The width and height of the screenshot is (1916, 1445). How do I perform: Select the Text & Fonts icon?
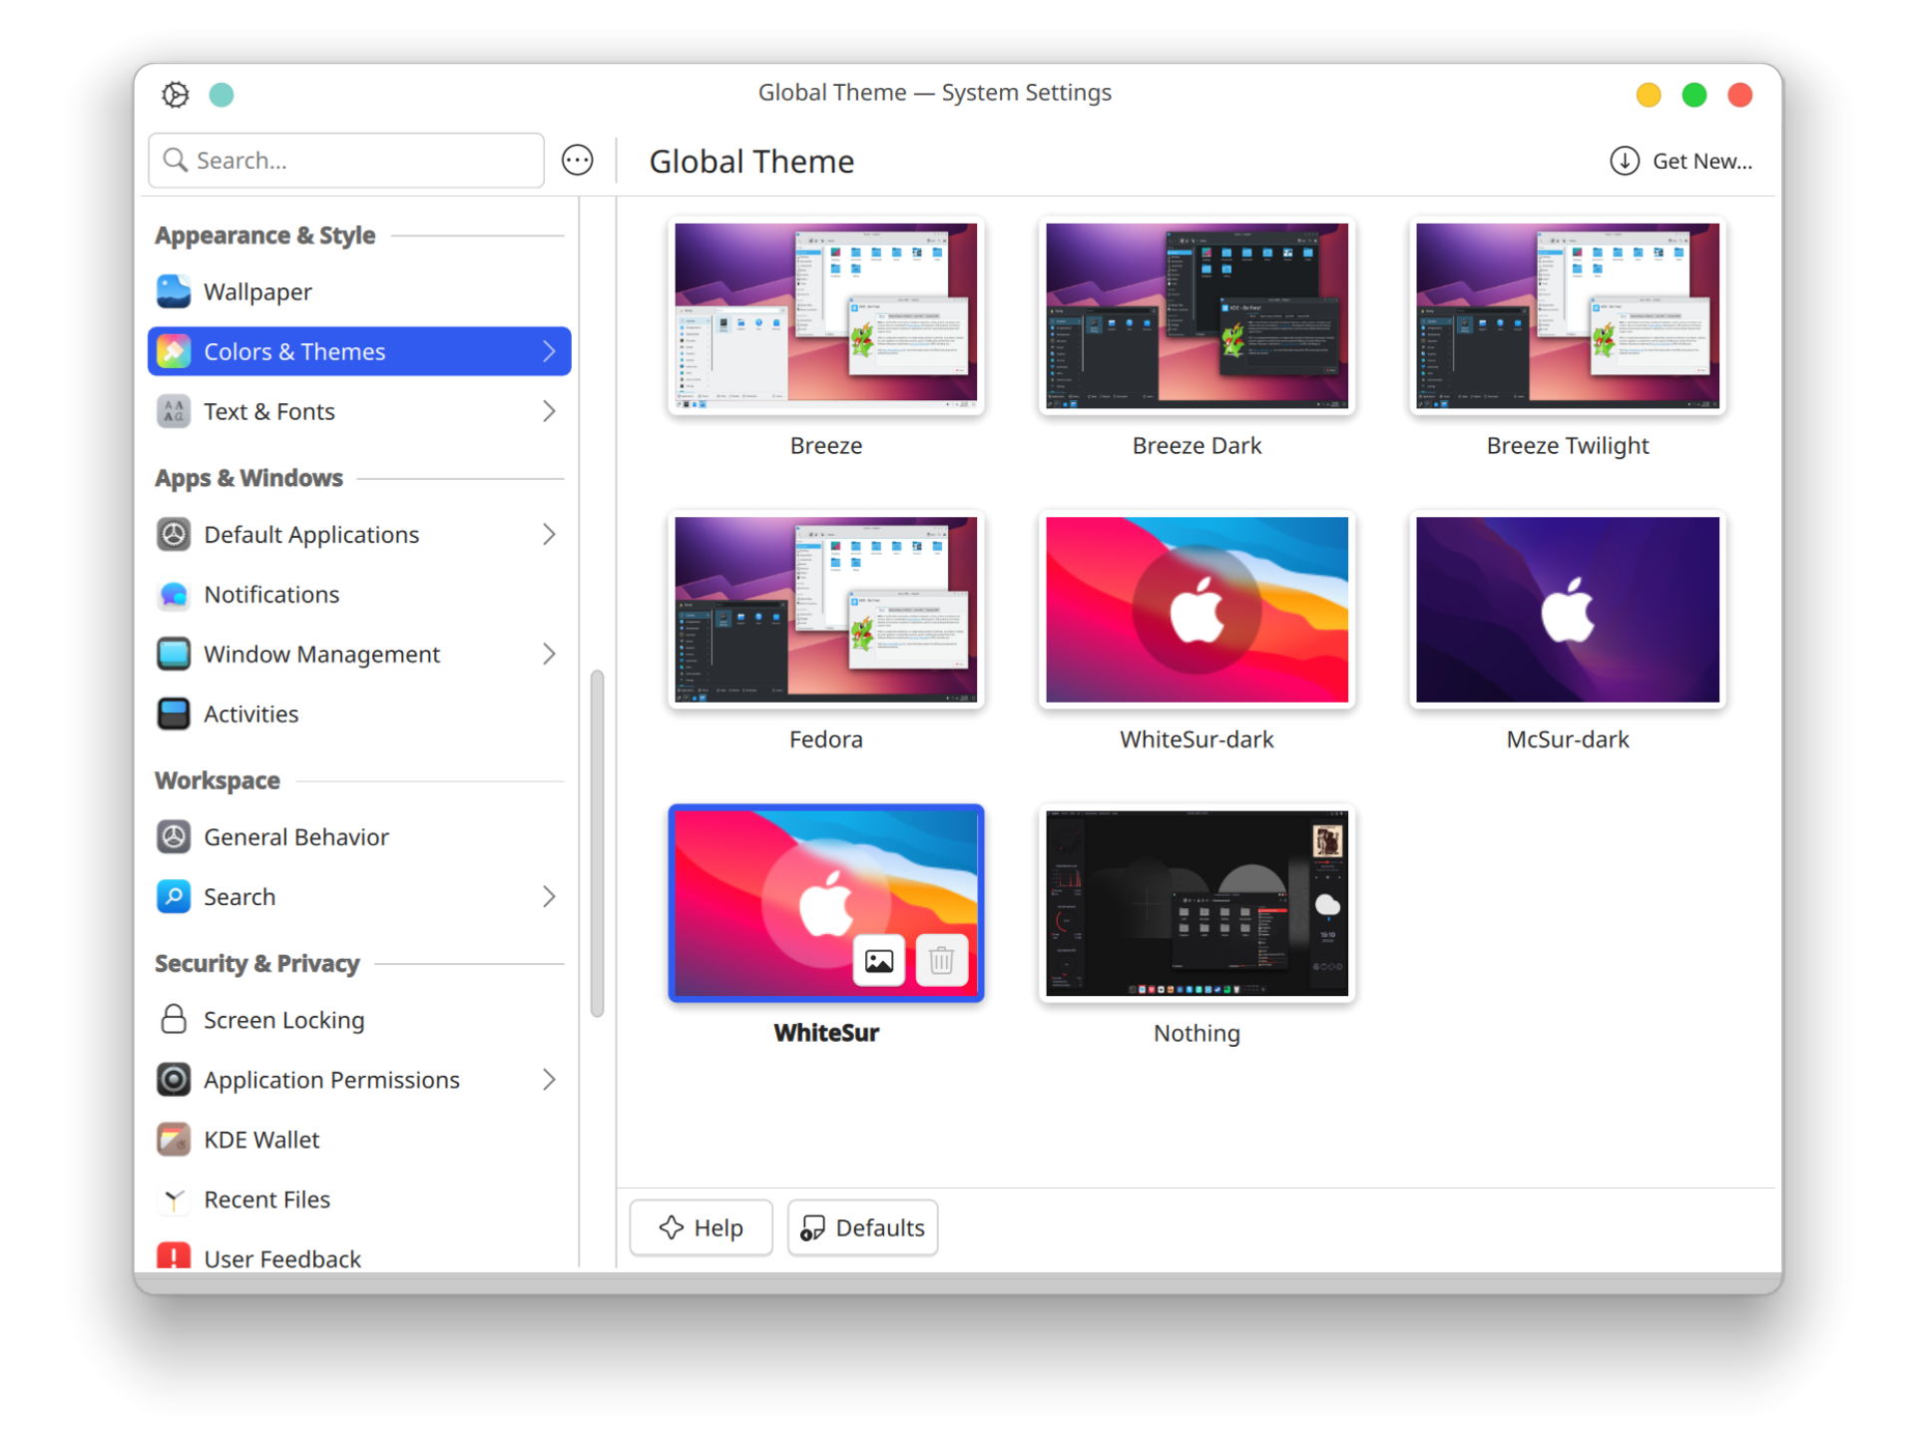click(174, 411)
